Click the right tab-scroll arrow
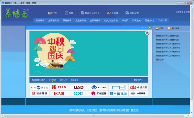 [146, 27]
